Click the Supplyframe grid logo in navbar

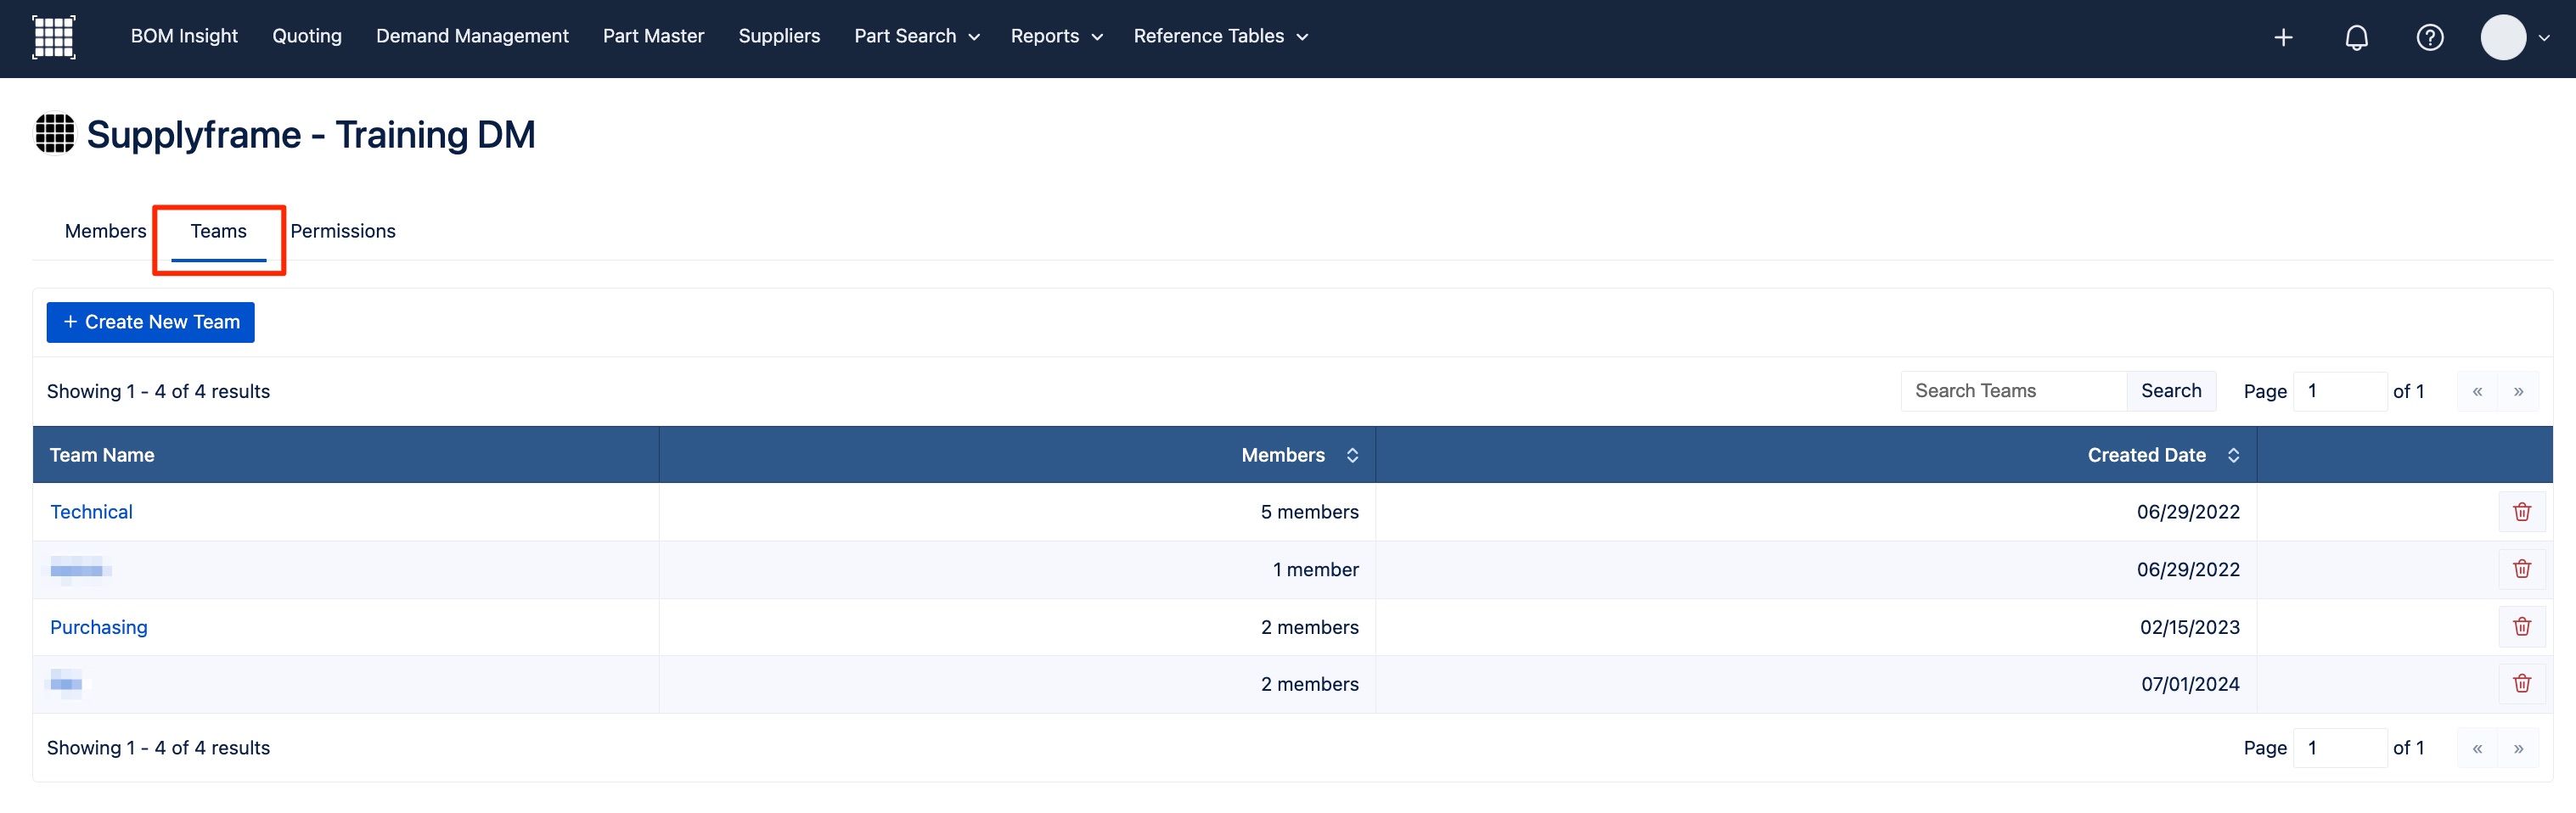54,37
